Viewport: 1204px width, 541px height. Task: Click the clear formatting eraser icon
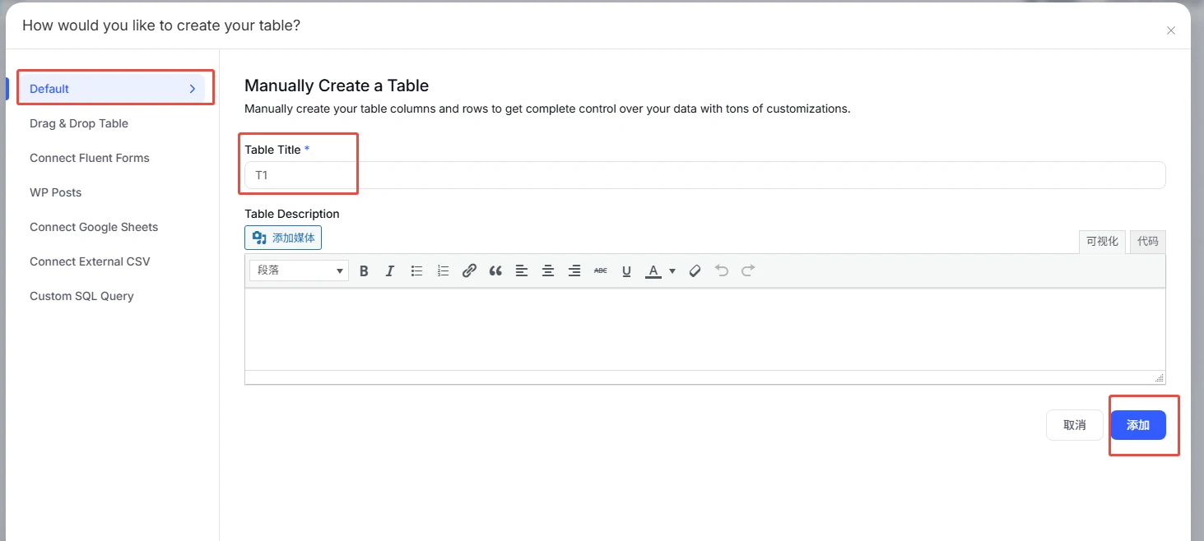click(695, 270)
